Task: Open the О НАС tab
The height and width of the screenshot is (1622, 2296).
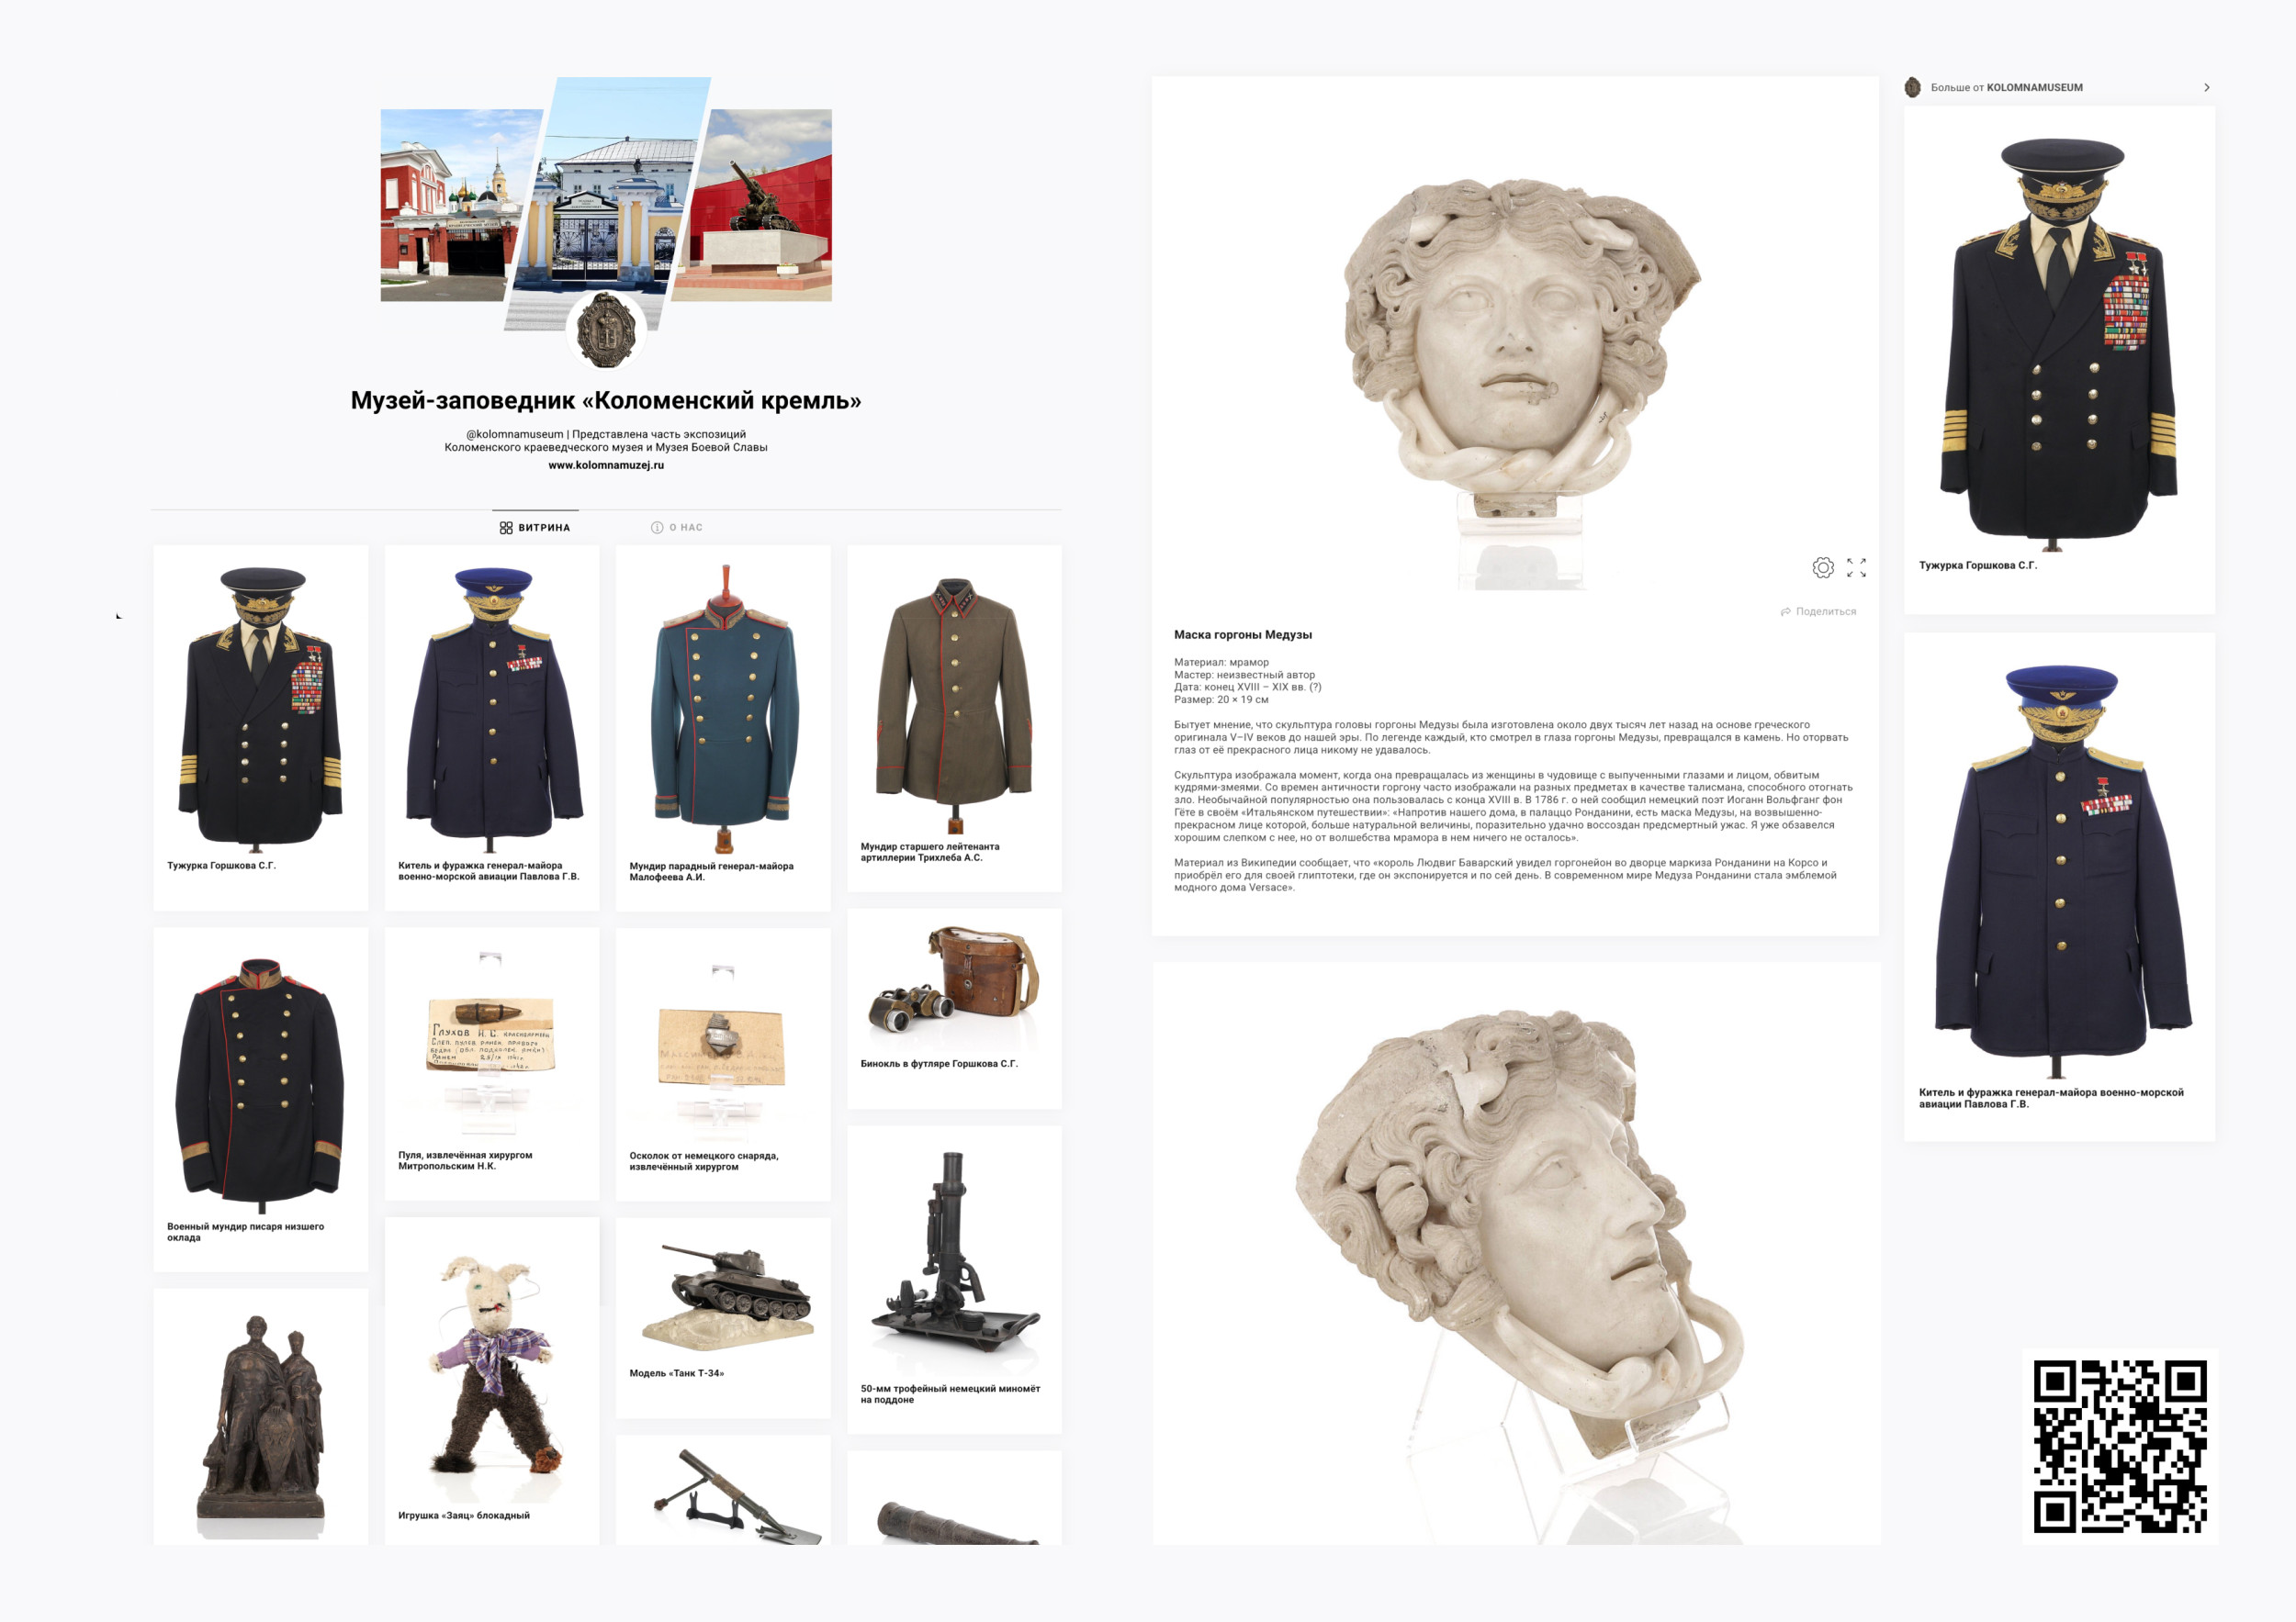Action: coord(685,528)
